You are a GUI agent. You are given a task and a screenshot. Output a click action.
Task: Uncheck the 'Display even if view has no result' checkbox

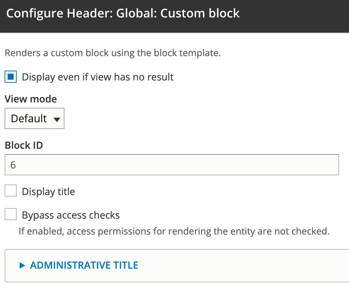coord(11,77)
